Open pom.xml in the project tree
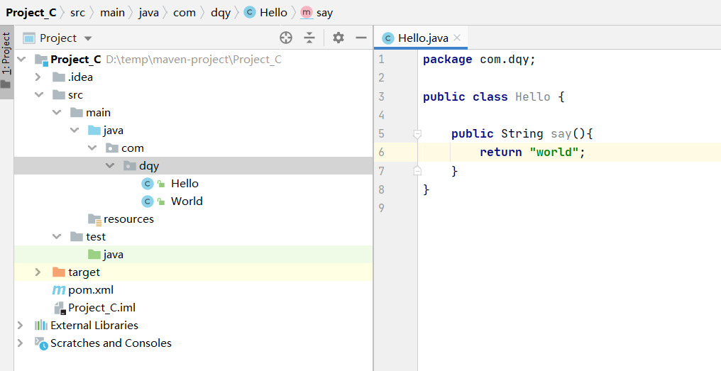Viewport: 721px width, 371px height. point(91,290)
